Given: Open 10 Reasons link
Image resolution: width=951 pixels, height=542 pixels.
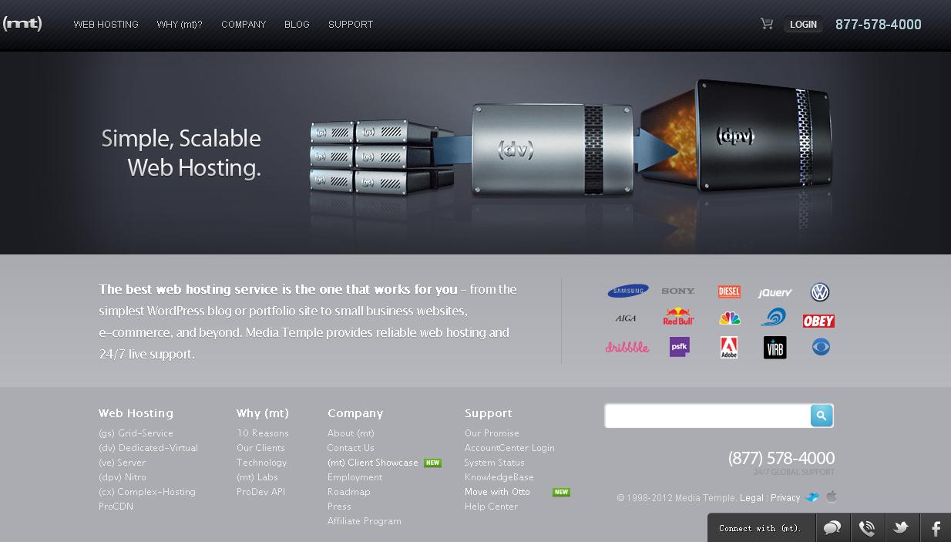Looking at the screenshot, I should pyautogui.click(x=263, y=433).
